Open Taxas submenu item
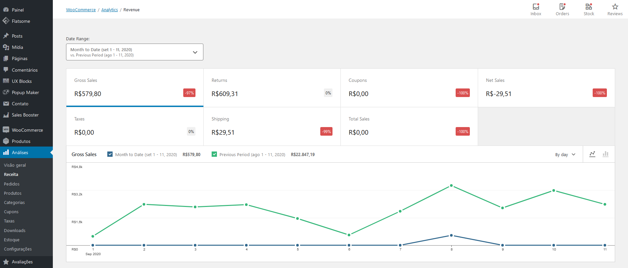This screenshot has height=268, width=628. 9,221
